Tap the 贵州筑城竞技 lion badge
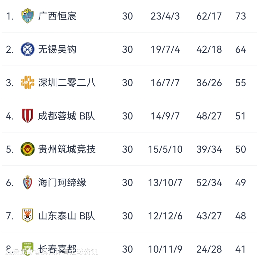This screenshot has width=257, height=260. click(x=27, y=149)
